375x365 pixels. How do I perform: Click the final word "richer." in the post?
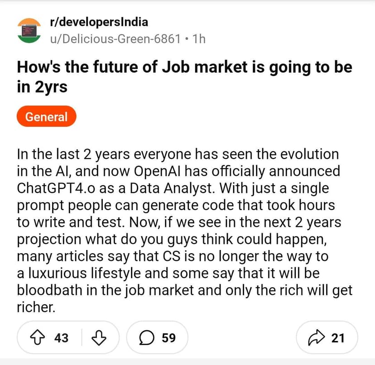tap(36, 308)
